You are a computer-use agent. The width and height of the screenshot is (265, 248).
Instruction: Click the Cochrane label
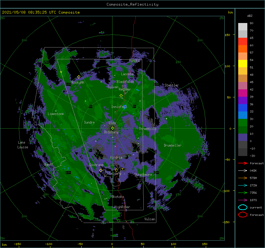pos(96,165)
